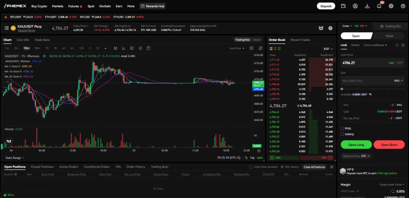Viewport: 409px width, 198px height.
Task: Switch chart view to Depth
Action: pyautogui.click(x=256, y=40)
